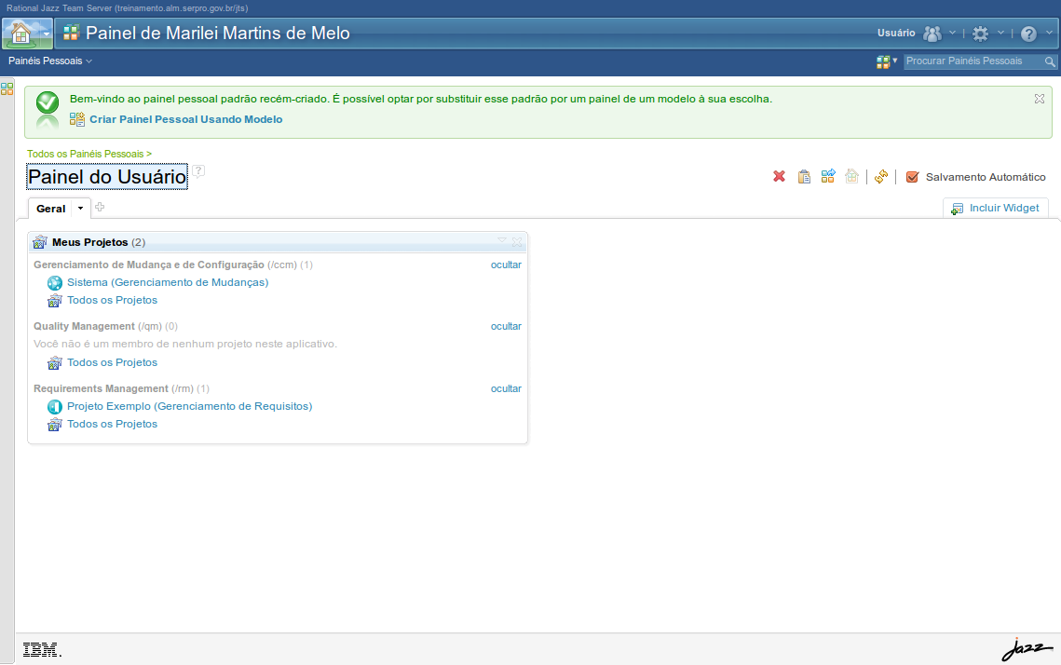Image resolution: width=1061 pixels, height=665 pixels.
Task: Click the Requirements Management heading text
Action: (x=101, y=388)
